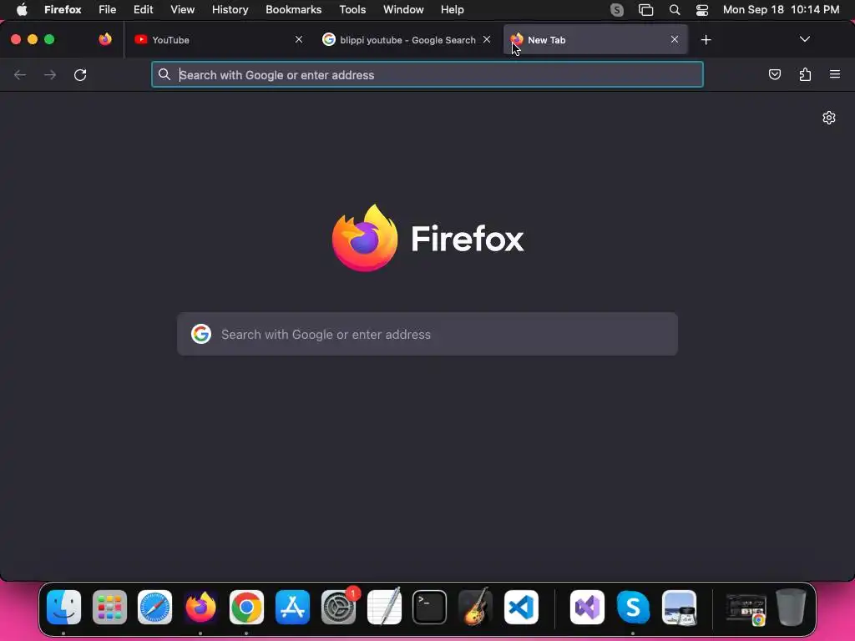Open App Store from the Dock

tap(293, 608)
